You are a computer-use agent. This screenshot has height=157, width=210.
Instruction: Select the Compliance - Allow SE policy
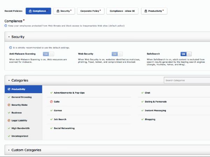click(x=122, y=11)
